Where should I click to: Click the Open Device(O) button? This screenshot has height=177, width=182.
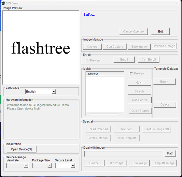(x=22, y=149)
